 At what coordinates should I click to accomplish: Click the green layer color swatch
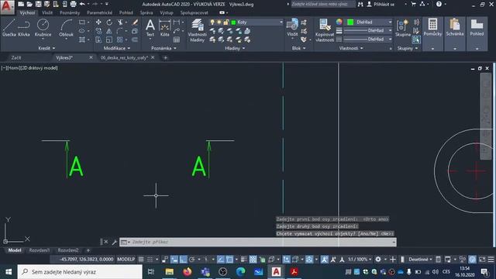tap(233, 22)
